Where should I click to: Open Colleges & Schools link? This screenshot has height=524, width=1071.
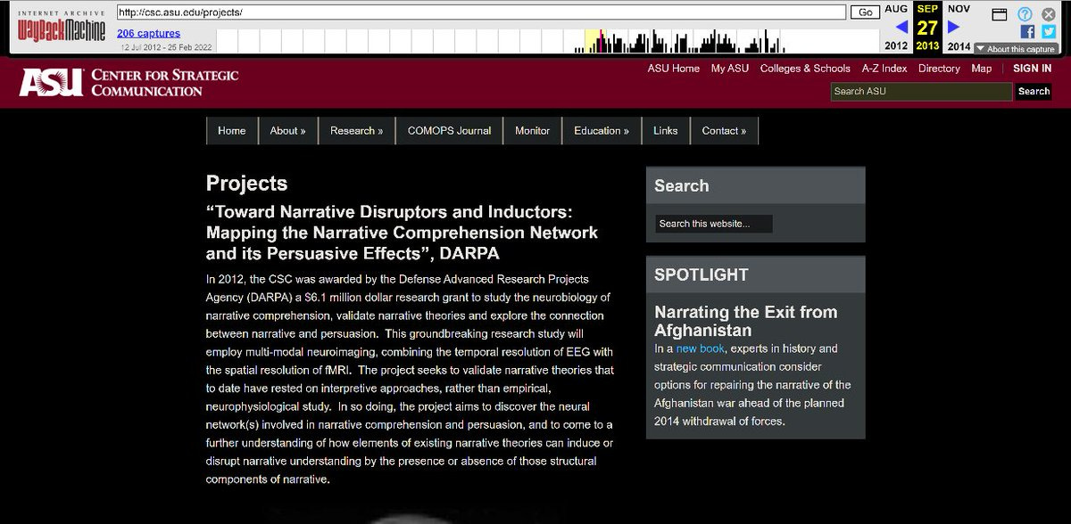pos(805,69)
